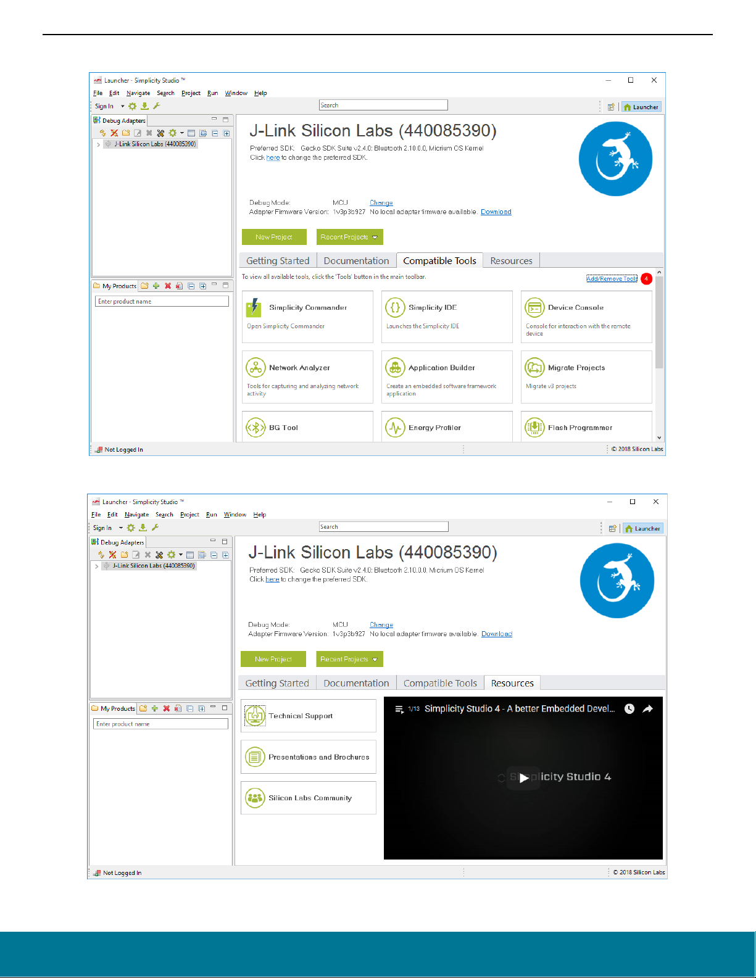Screen dimensions: 756x978
Task: Start the Network Analyzer tool
Action: pyautogui.click(x=307, y=377)
